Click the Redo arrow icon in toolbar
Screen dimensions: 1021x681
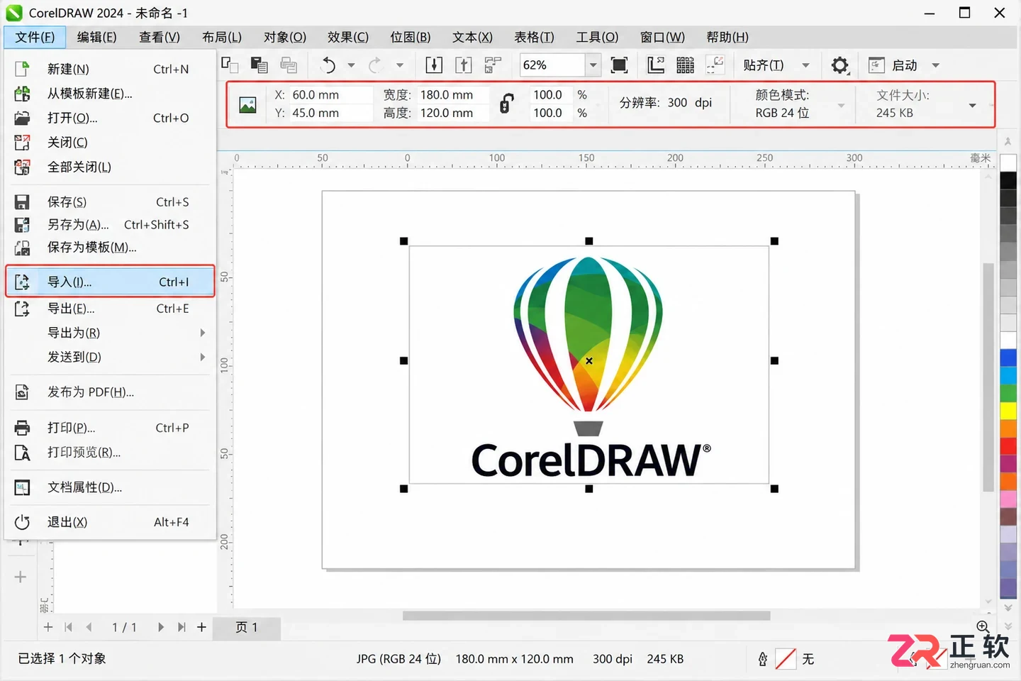tap(375, 65)
